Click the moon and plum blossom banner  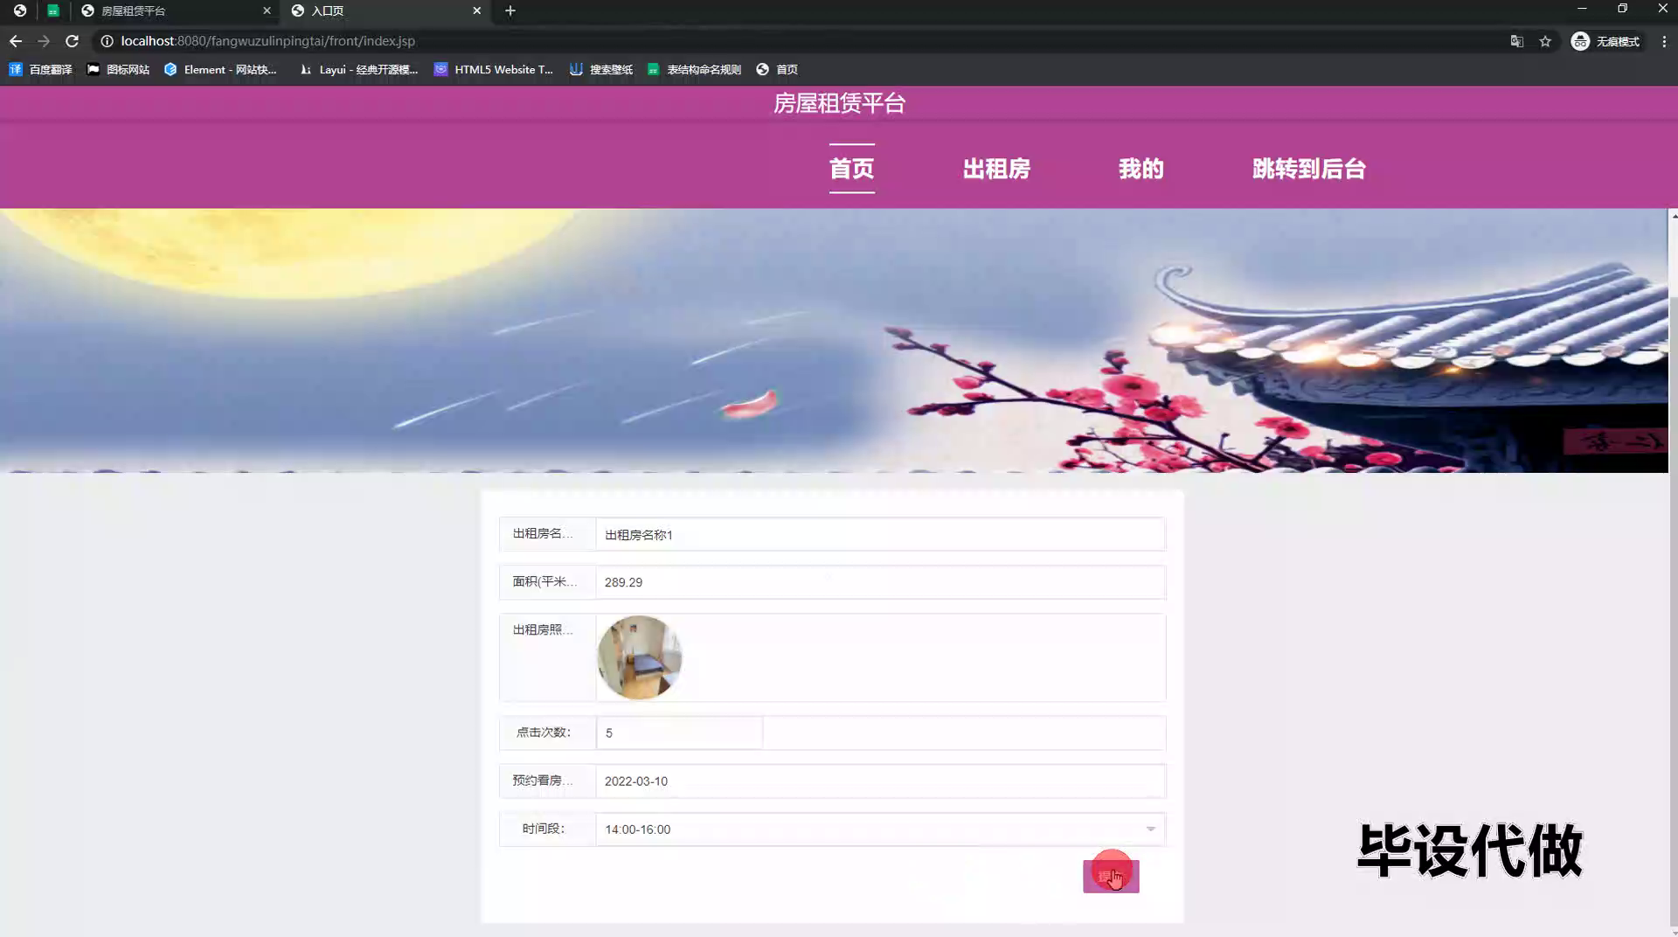coord(834,340)
